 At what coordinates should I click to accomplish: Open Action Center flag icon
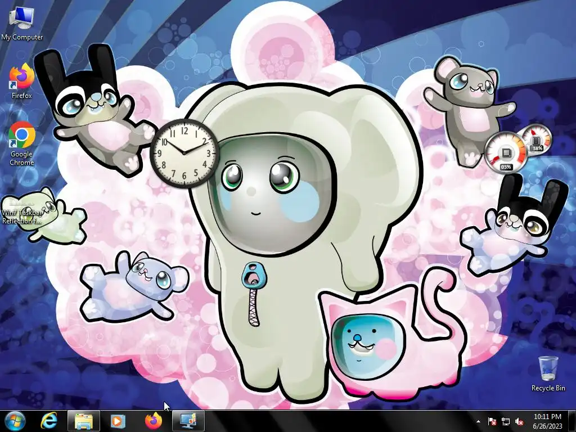tap(492, 422)
